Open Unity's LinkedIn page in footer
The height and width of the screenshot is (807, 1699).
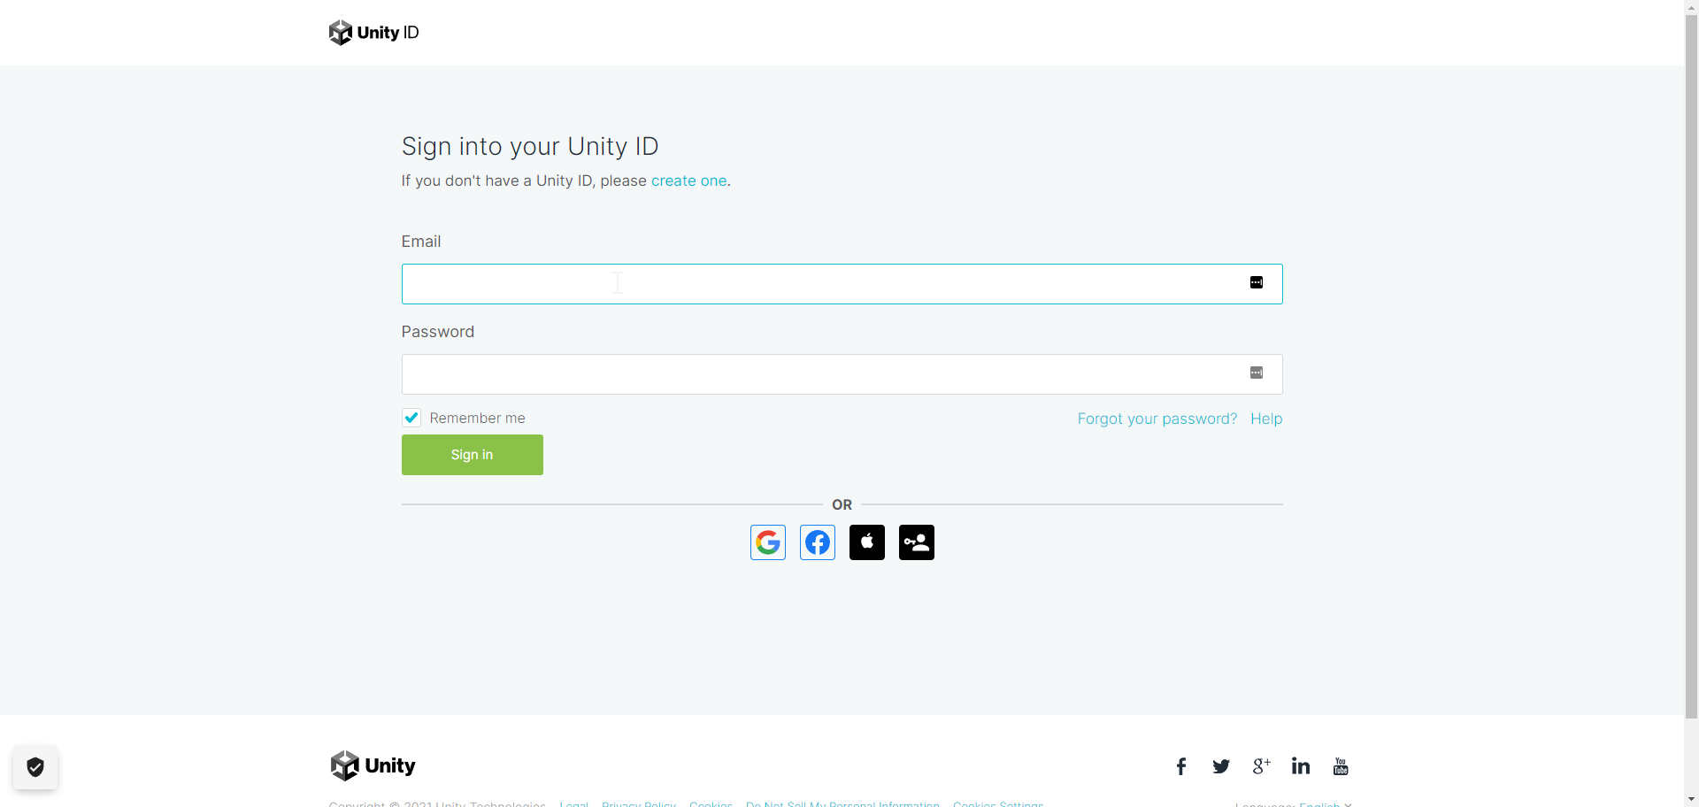click(1301, 766)
